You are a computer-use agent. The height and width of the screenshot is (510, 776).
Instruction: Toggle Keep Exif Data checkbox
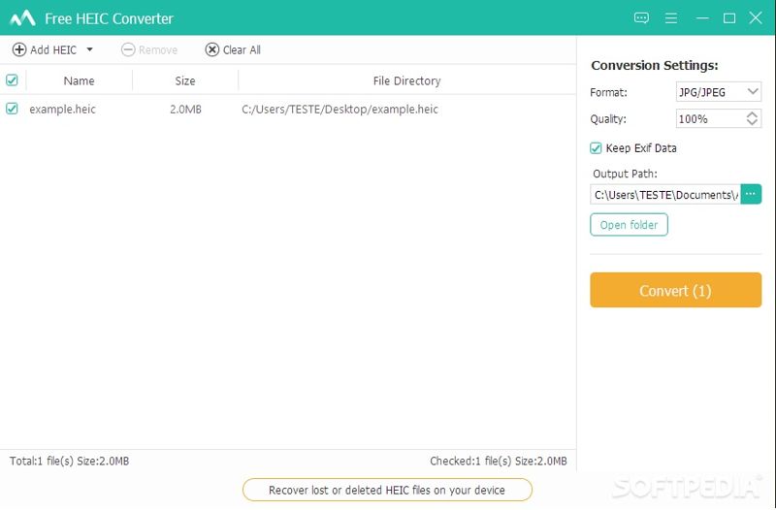tap(596, 148)
